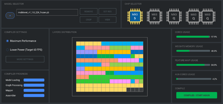Click the COMPILER SETTINGS heading
This screenshot has height=104, width=223.
coord(15,32)
